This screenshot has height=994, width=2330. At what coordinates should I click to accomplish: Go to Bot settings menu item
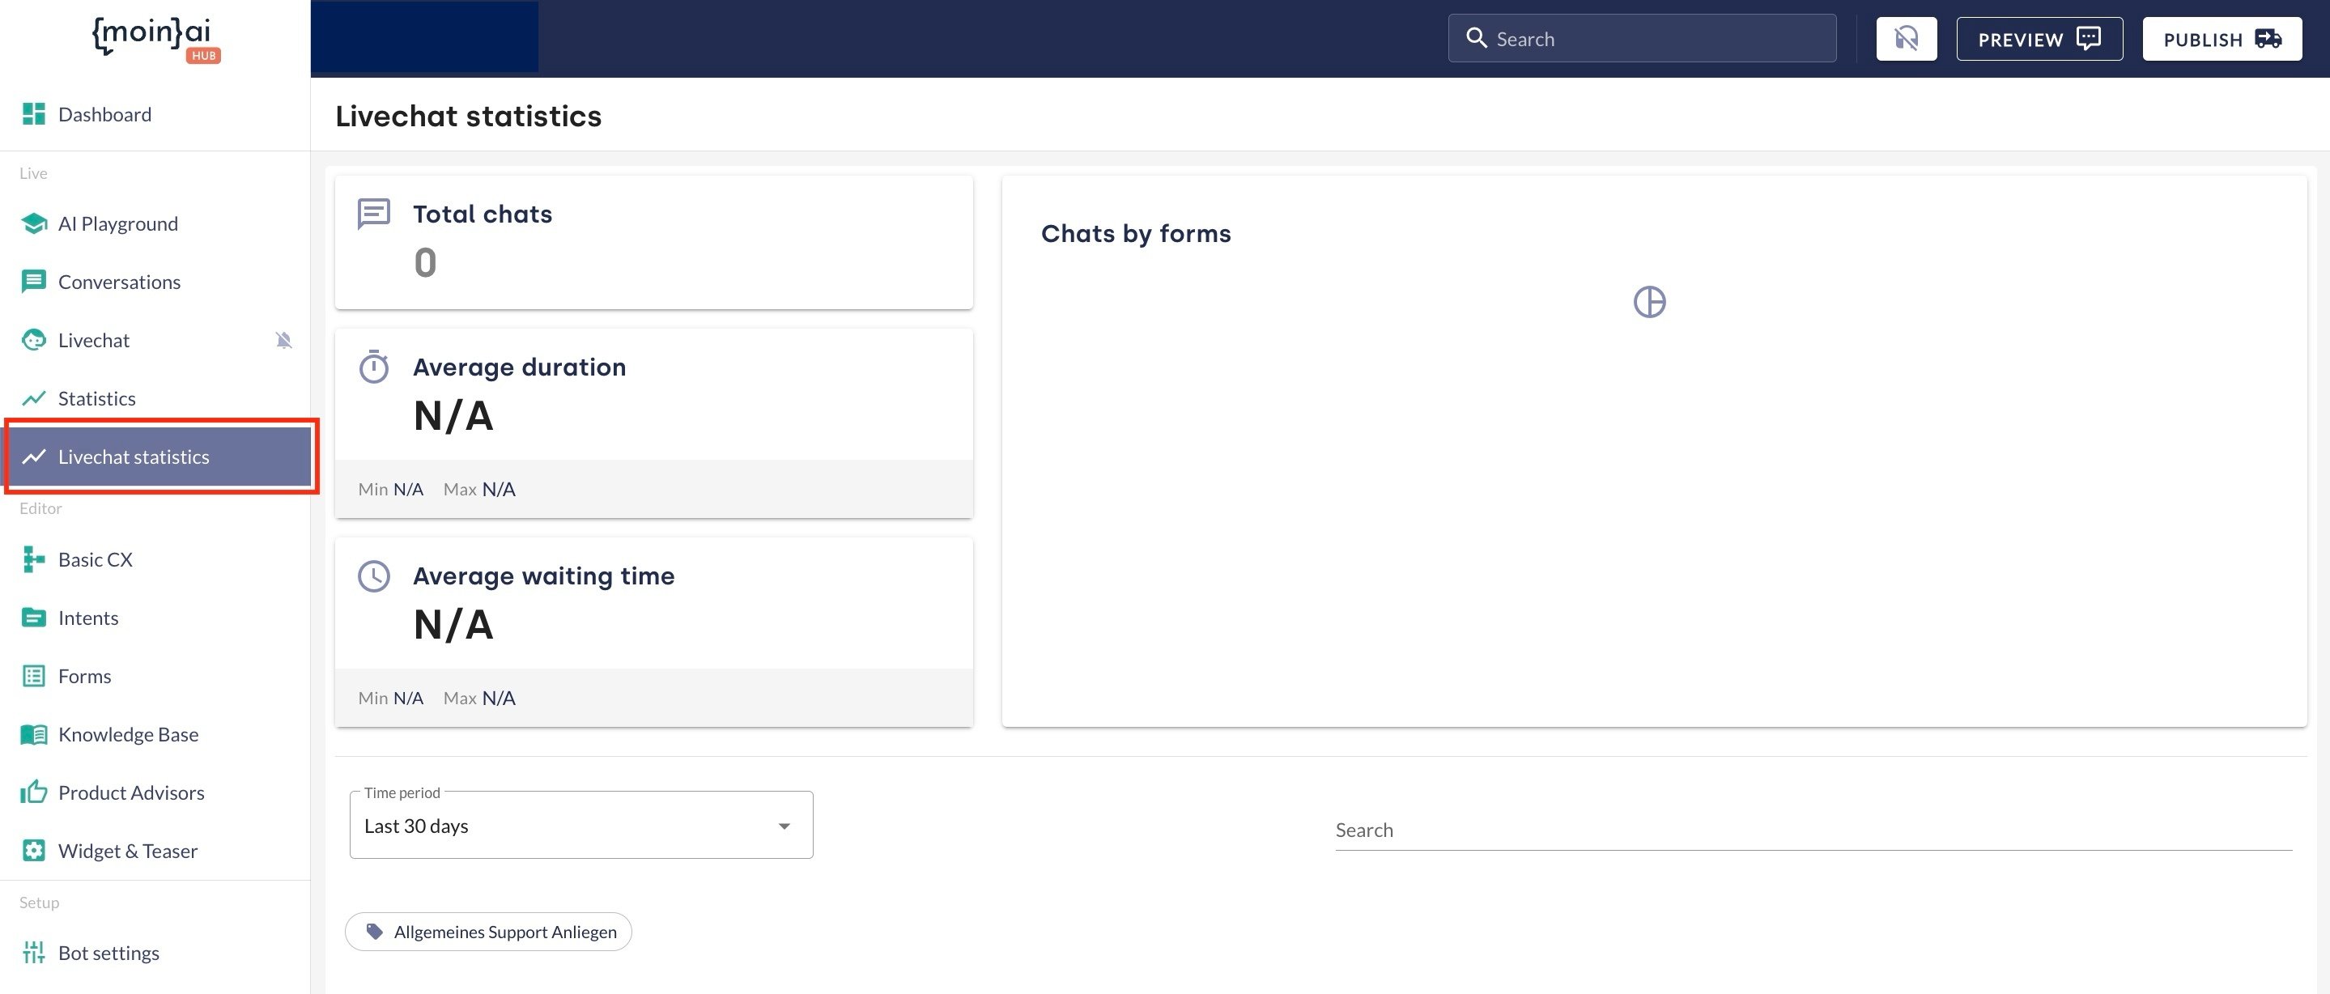[x=108, y=953]
